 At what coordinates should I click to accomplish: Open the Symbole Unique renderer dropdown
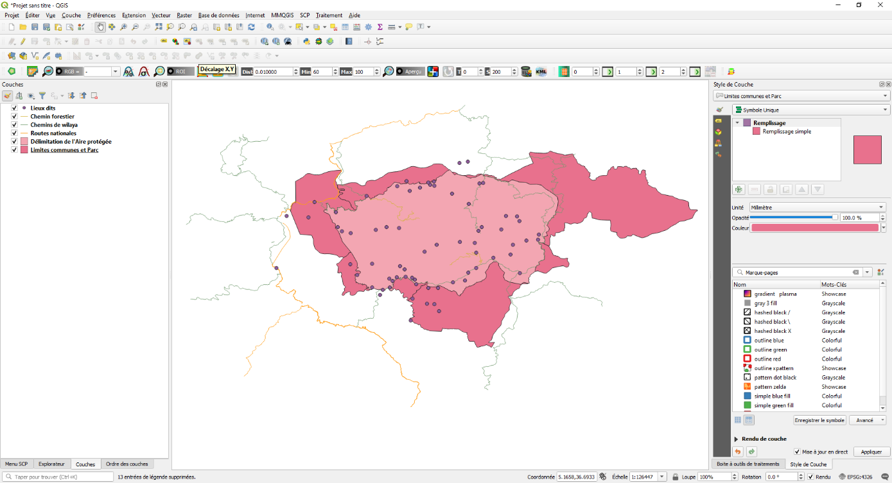coord(810,110)
